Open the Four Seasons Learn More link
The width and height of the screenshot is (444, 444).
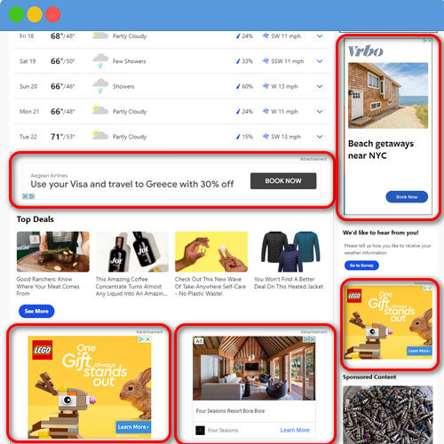[x=295, y=430]
